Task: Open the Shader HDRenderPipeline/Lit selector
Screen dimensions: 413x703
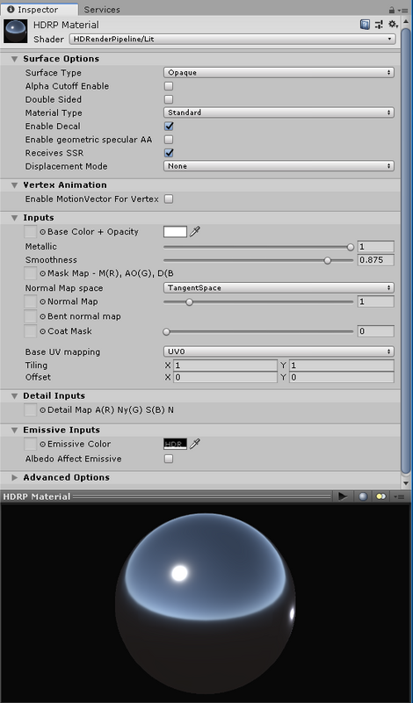Action: point(232,39)
